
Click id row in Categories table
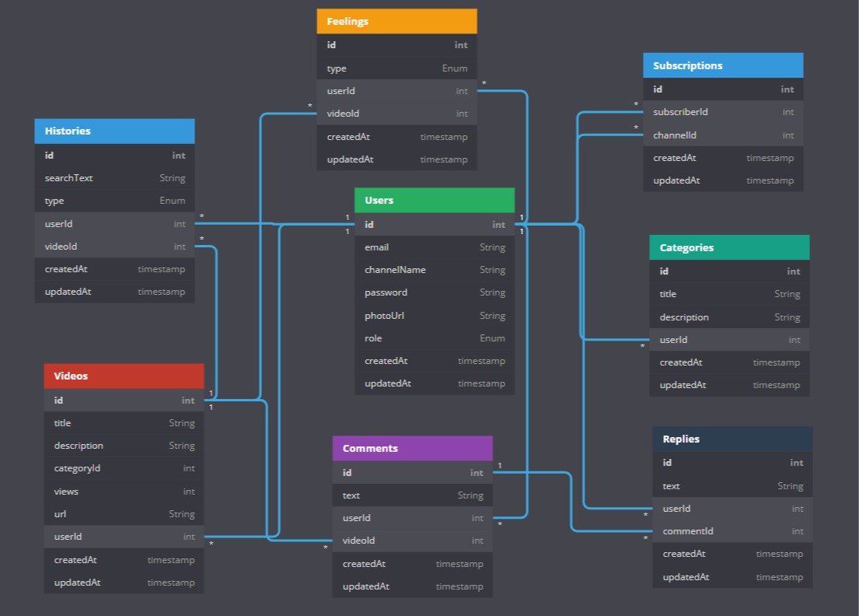729,271
